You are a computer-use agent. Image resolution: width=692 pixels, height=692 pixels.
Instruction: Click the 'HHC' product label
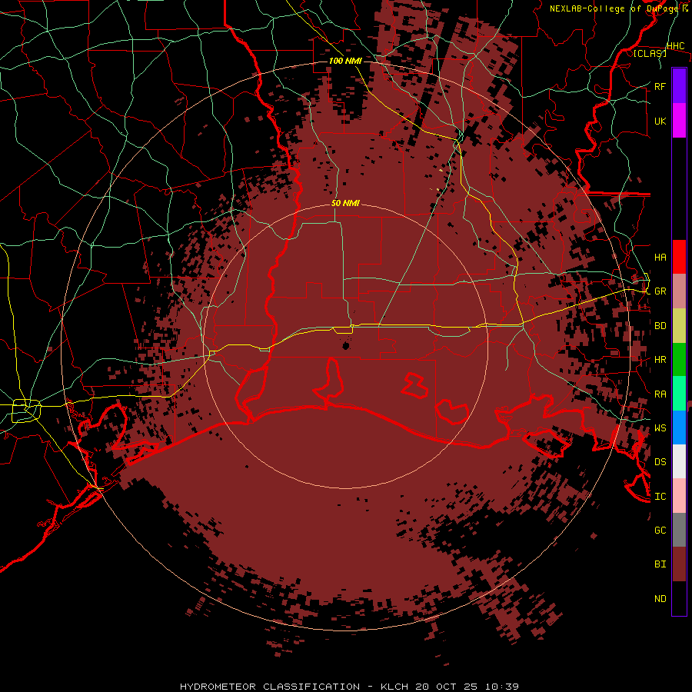point(675,46)
